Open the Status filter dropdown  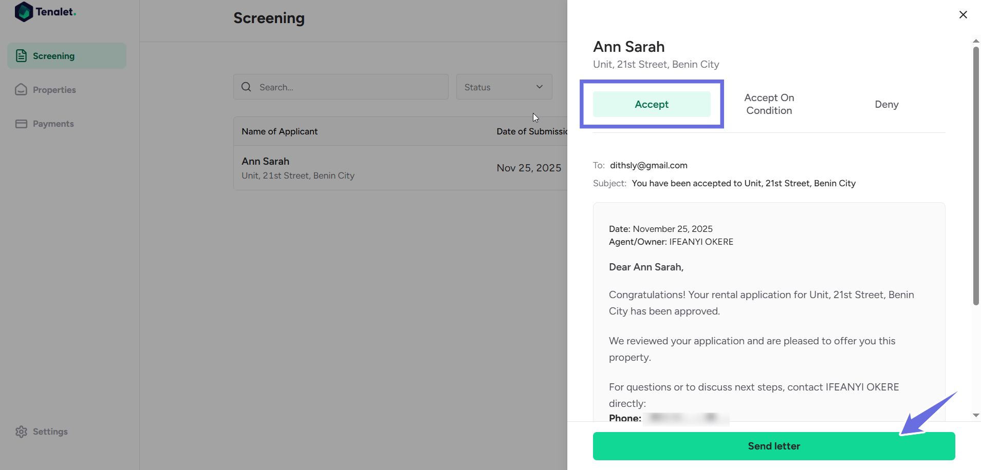click(504, 87)
